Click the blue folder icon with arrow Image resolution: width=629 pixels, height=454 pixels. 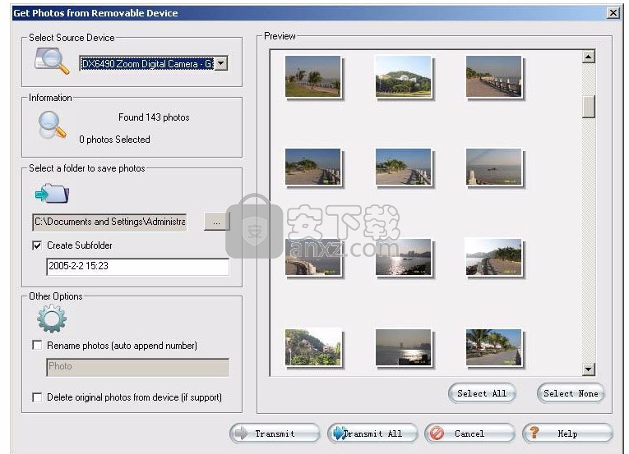(x=52, y=193)
